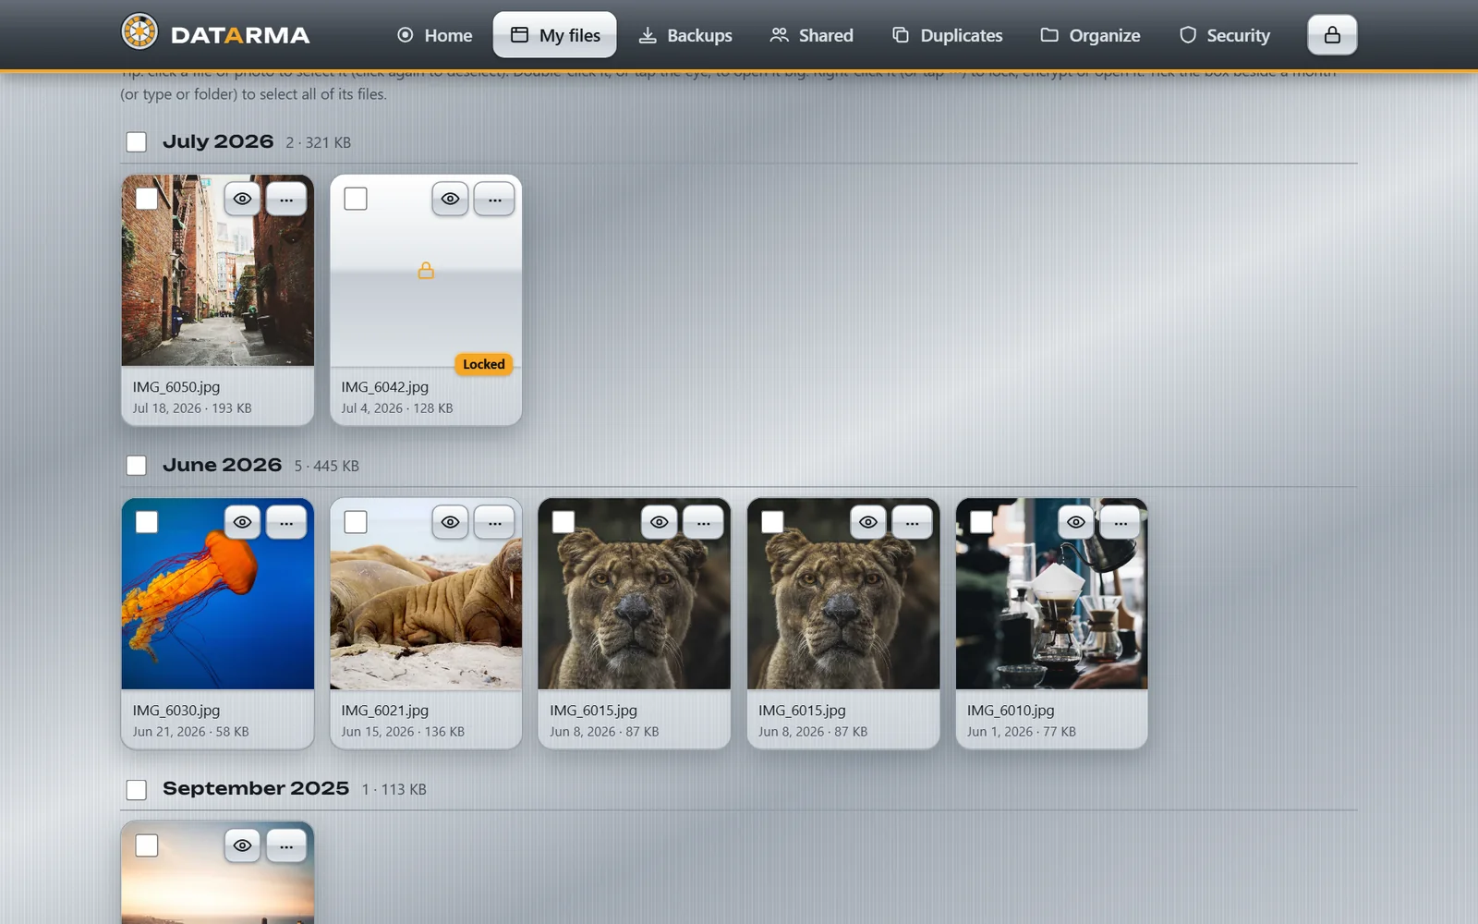View IMG_6030.jpg big via eye icon

pos(242,522)
